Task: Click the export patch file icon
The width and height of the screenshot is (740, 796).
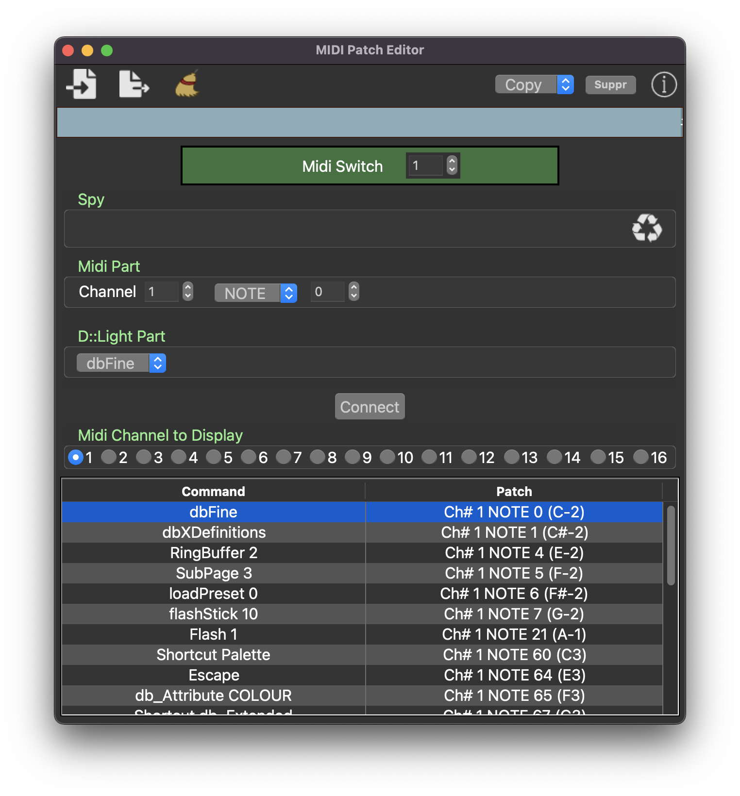Action: coord(134,84)
